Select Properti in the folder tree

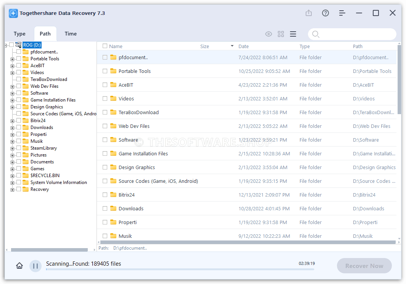pos(38,134)
